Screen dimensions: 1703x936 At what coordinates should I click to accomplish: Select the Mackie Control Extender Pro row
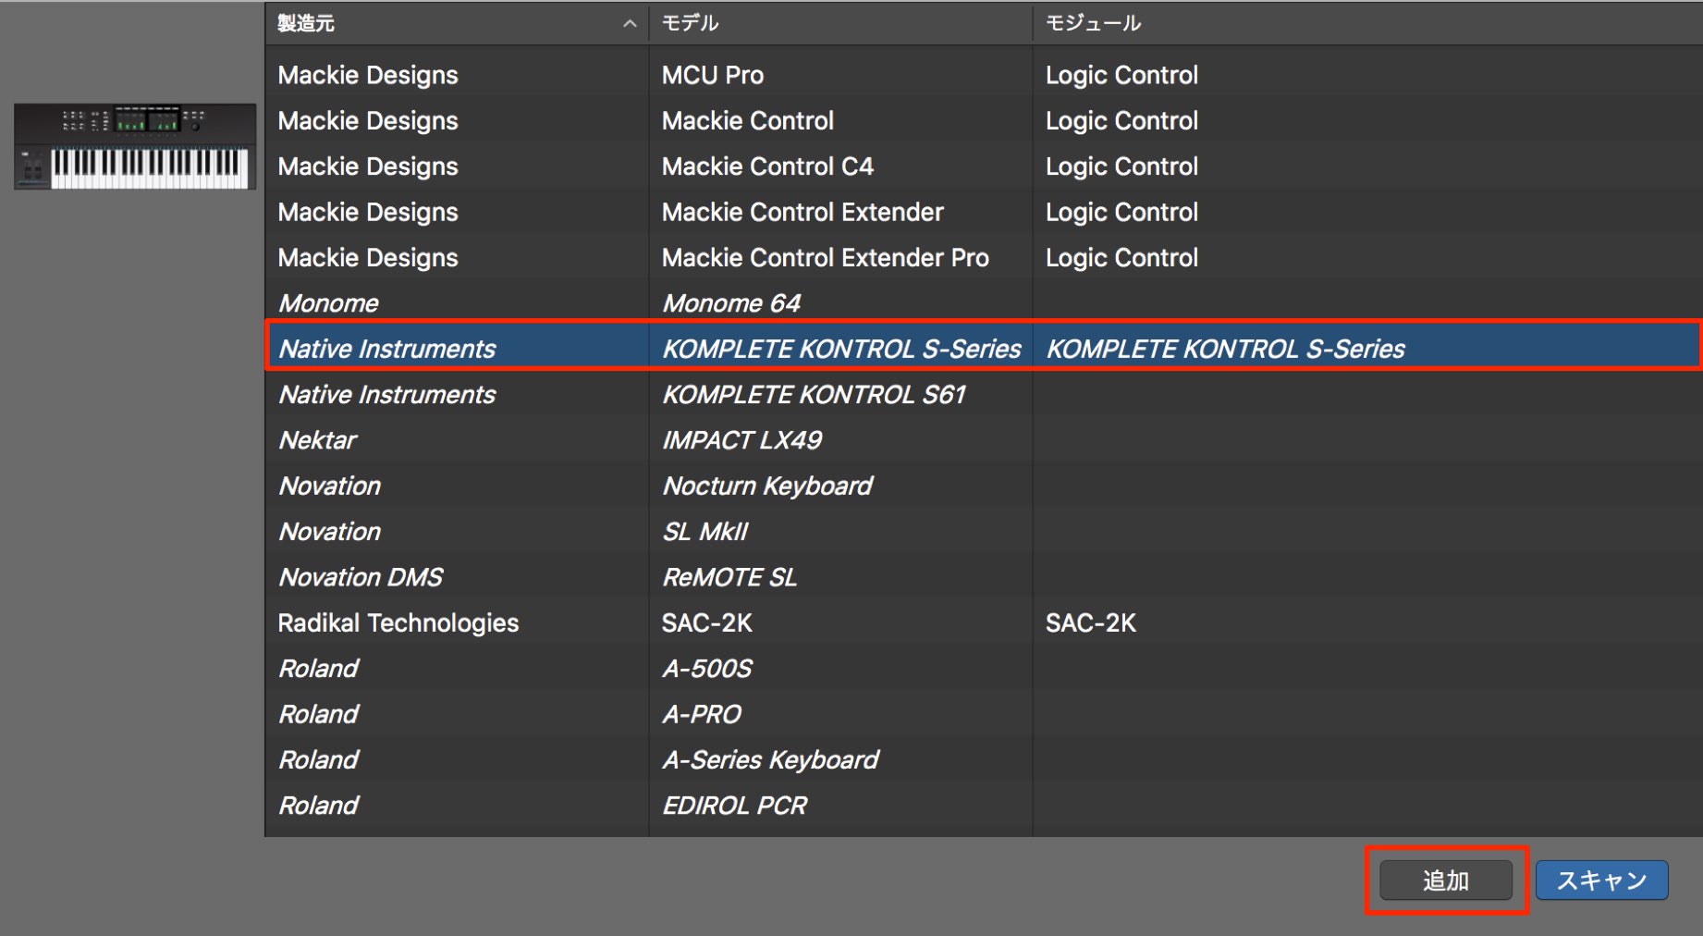984,257
